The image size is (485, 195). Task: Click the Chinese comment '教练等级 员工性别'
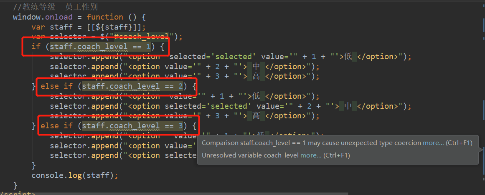click(60, 7)
